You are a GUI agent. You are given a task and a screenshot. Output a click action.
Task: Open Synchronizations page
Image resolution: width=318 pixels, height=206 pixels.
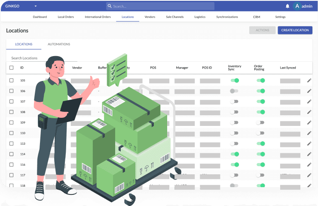(x=227, y=17)
